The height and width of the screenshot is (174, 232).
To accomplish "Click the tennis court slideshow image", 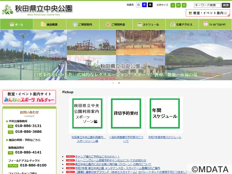I will [33, 55].
